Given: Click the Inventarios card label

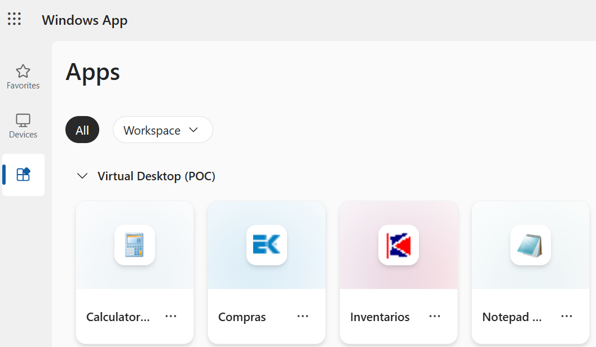Looking at the screenshot, I should pyautogui.click(x=379, y=317).
